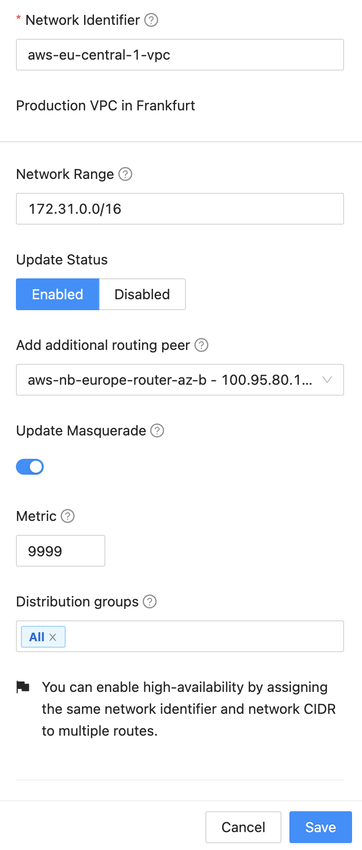Screen dimensions: 362x850
Task: Open the additional routing peer dropdown
Action: click(x=169, y=380)
